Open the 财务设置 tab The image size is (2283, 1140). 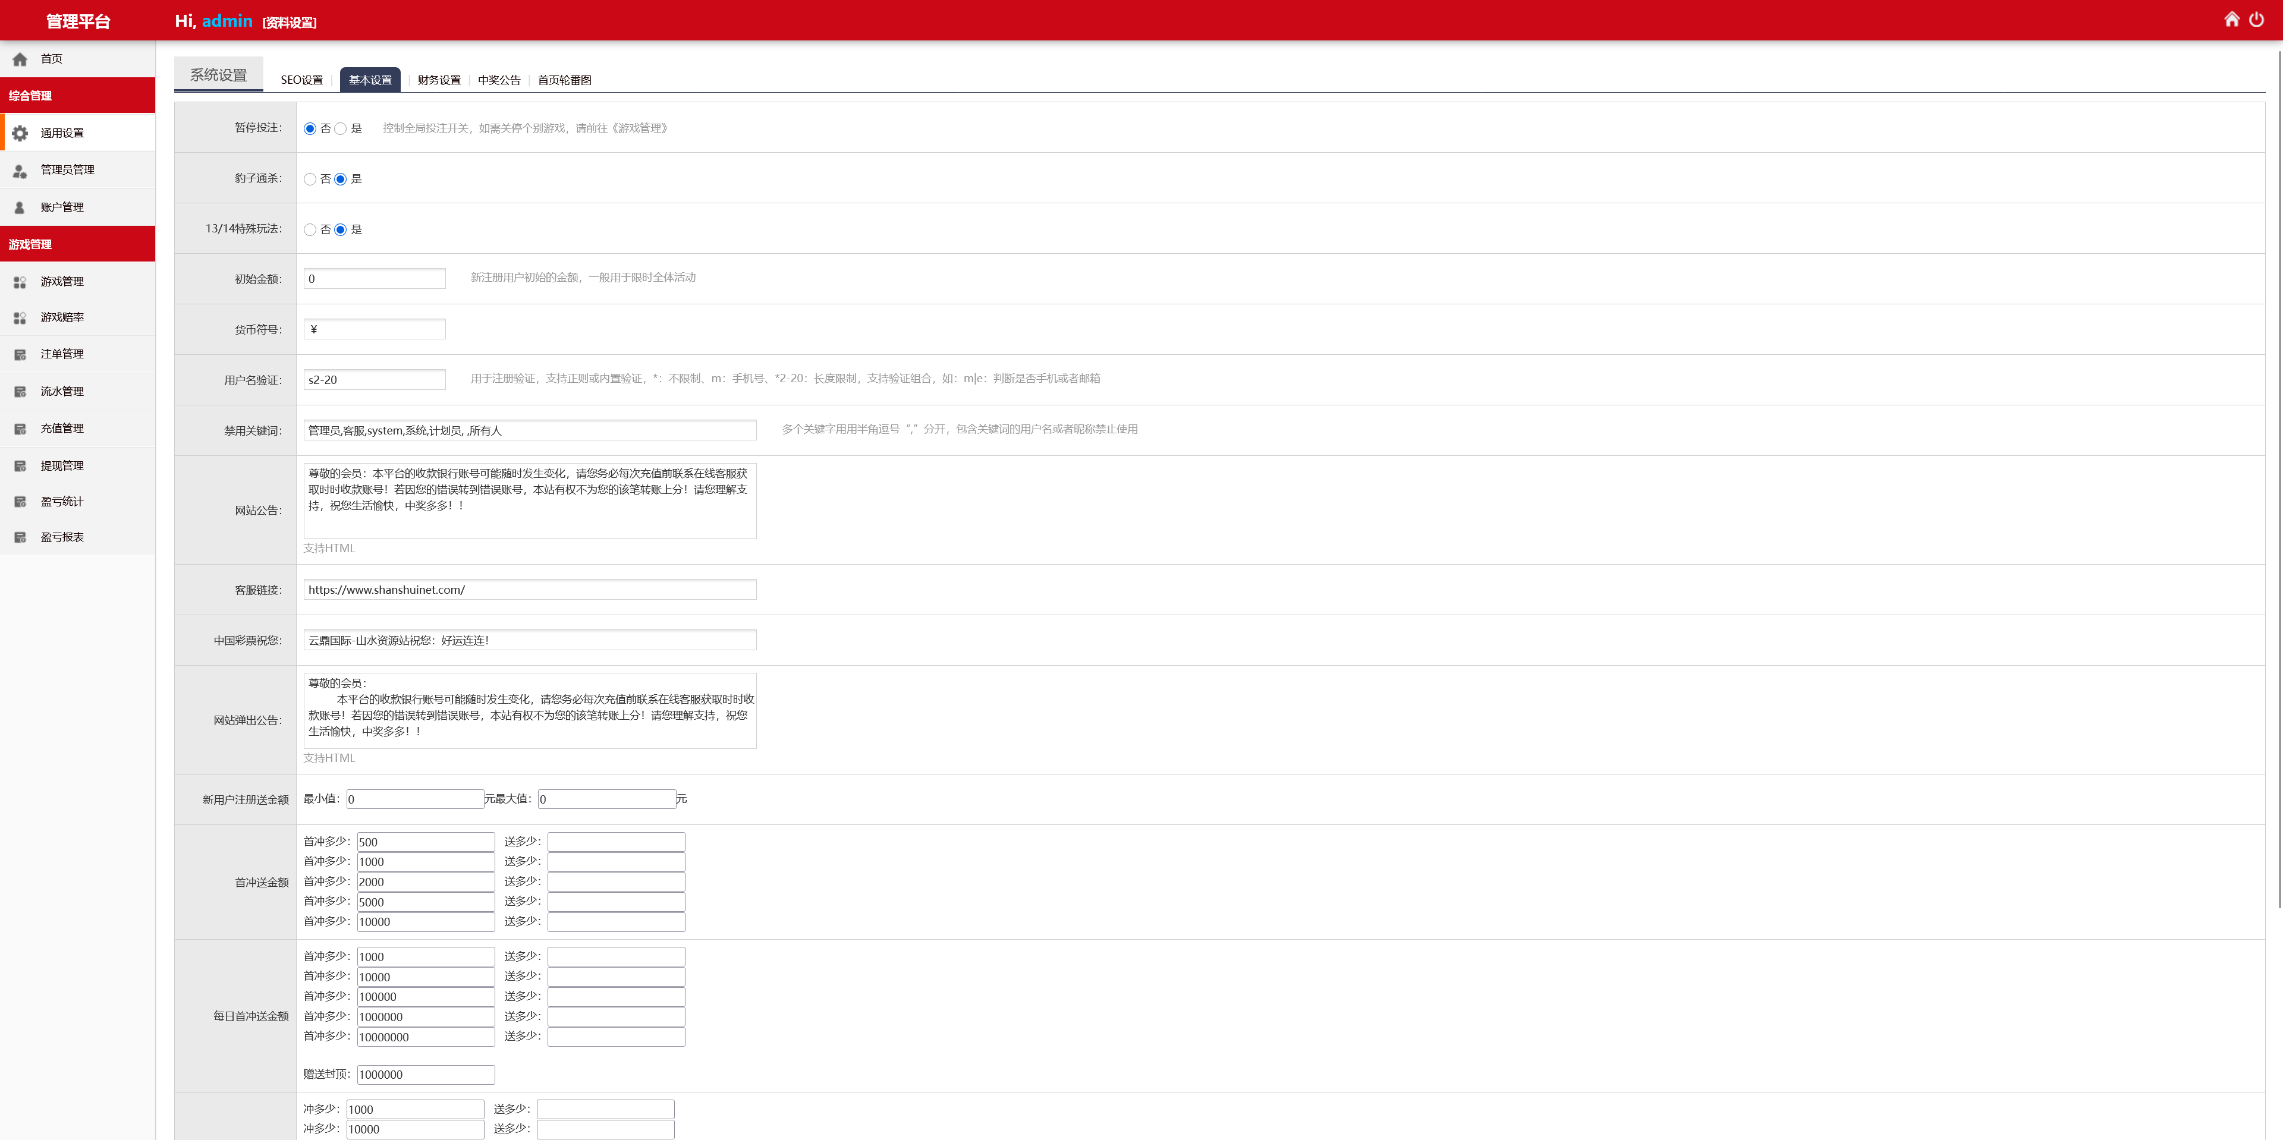coord(439,80)
